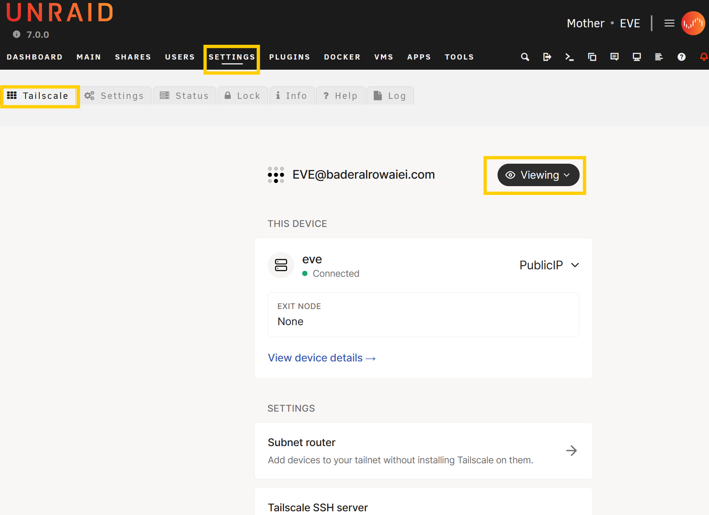Open the feedback speech-bubble icon

tap(614, 57)
